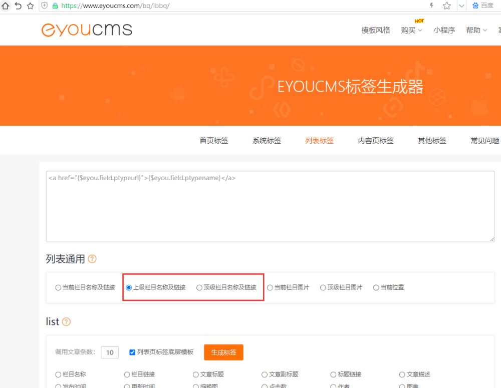501x388 pixels.
Task: Switch to the 首页标签 tab
Action: click(x=214, y=141)
